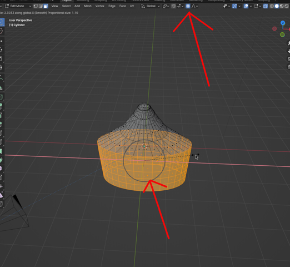The height and width of the screenshot is (267, 290).
Task: Open the Add menu
Action: 77,6
